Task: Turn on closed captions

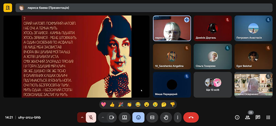Action: point(152,117)
